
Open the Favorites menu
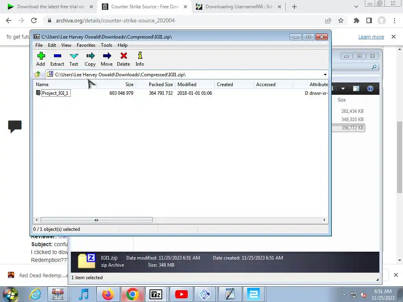tap(86, 45)
